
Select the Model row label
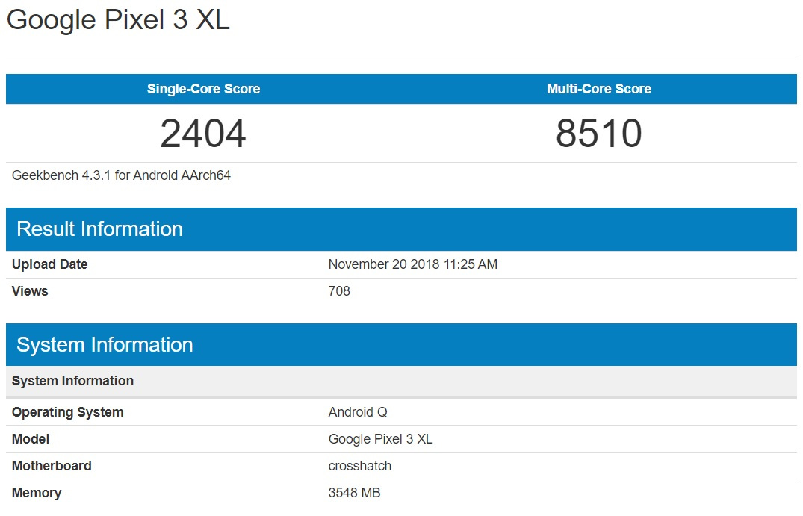(31, 439)
